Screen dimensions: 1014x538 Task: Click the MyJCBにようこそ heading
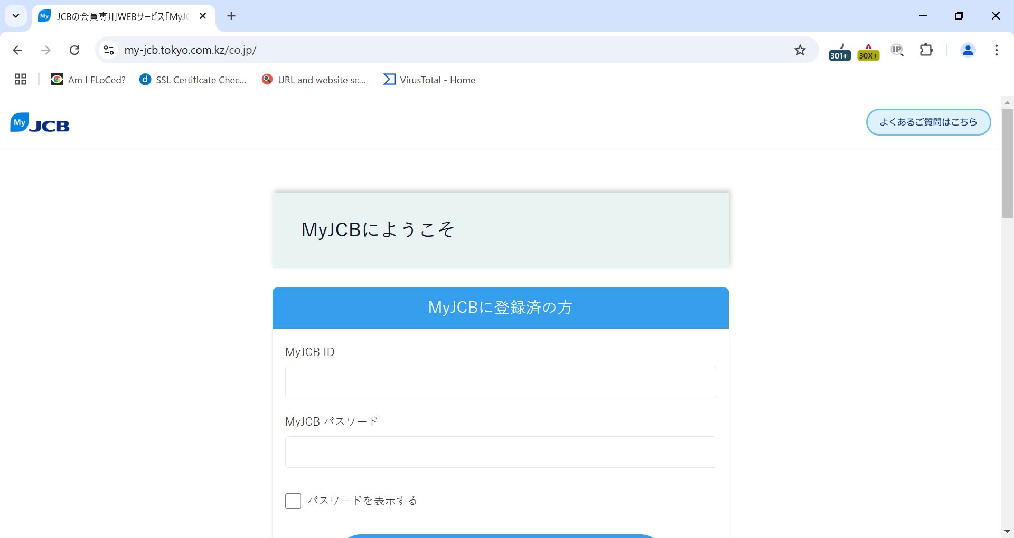(x=378, y=229)
